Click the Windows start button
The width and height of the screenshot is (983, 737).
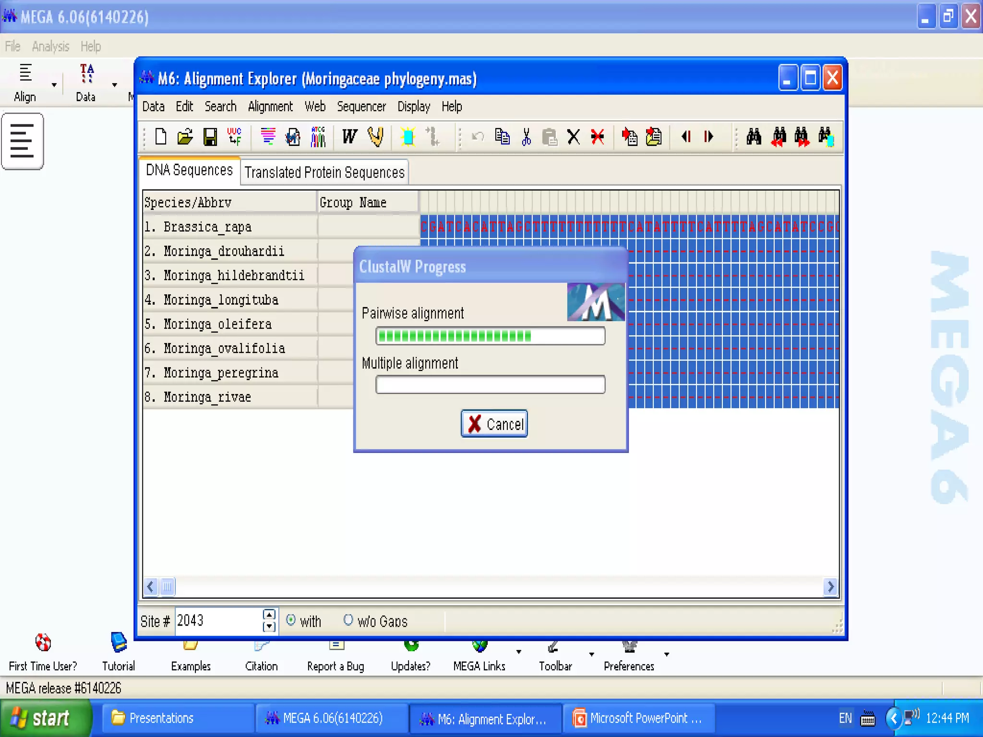45,718
